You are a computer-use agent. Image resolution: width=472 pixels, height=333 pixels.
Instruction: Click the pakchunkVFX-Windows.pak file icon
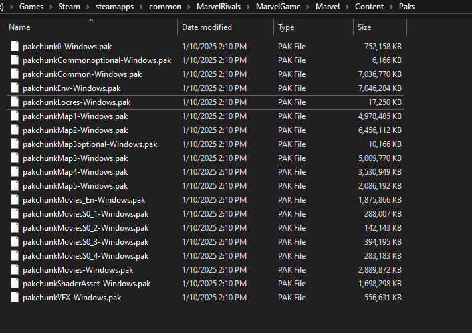[x=15, y=297]
